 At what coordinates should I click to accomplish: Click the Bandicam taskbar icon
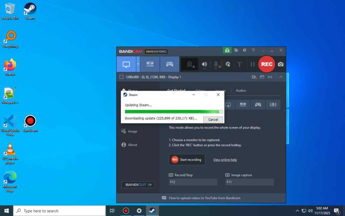126,211
